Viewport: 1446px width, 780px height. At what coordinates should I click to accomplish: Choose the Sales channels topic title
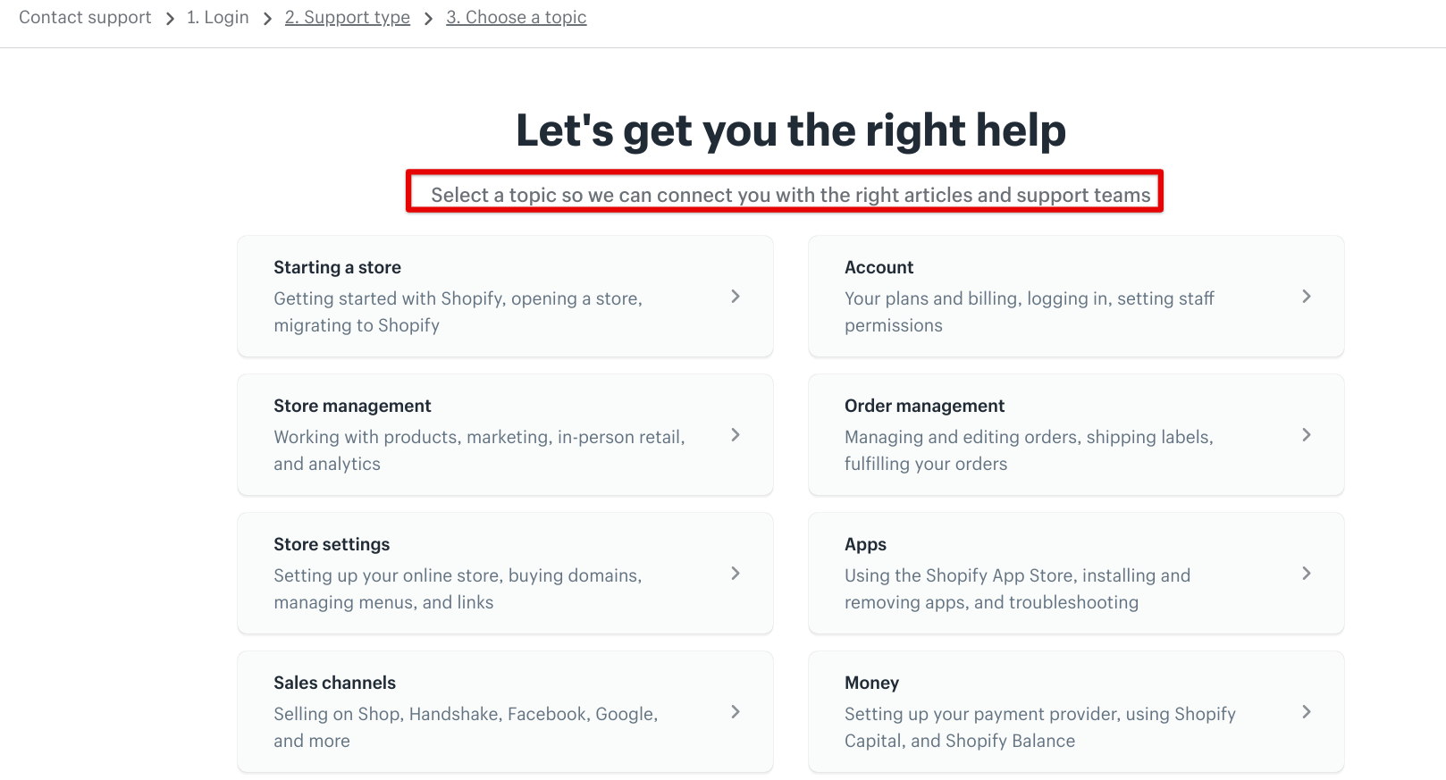tap(334, 683)
